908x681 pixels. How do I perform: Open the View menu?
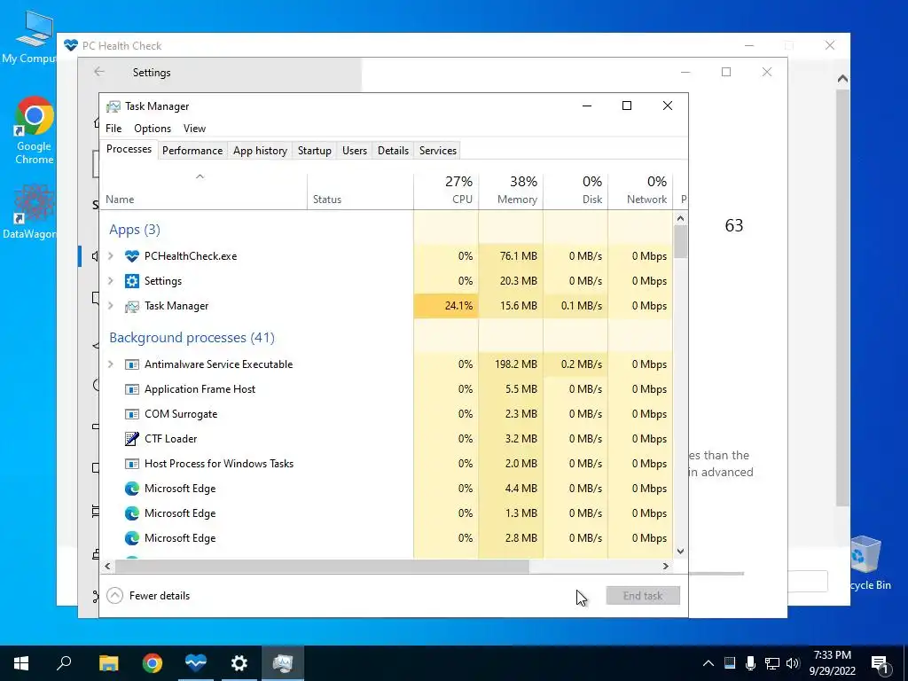[194, 129]
